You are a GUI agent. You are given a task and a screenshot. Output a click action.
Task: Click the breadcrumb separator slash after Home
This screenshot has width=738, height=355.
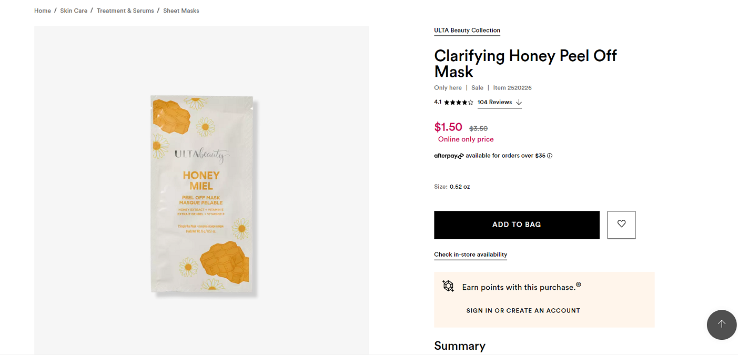point(55,10)
